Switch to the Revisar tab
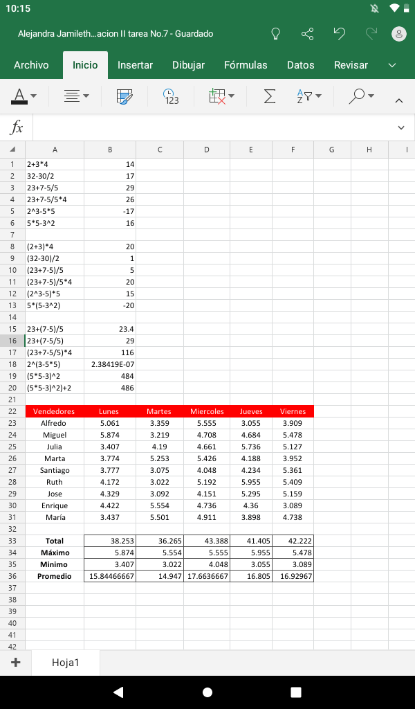Screen dimensions: 415x709 351,65
